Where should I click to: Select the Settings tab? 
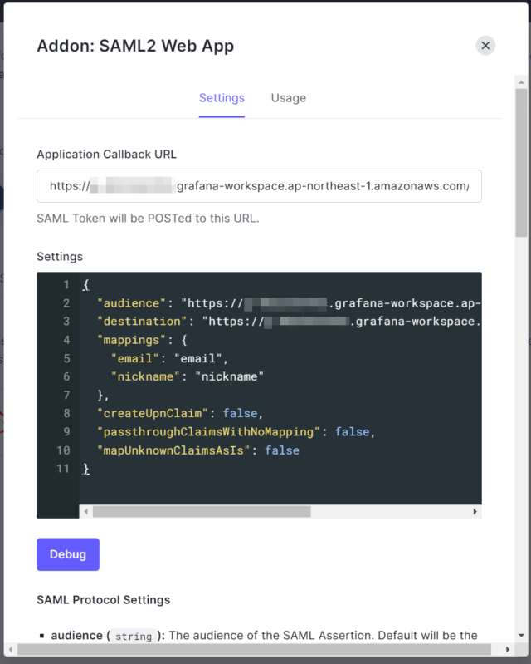(x=222, y=98)
